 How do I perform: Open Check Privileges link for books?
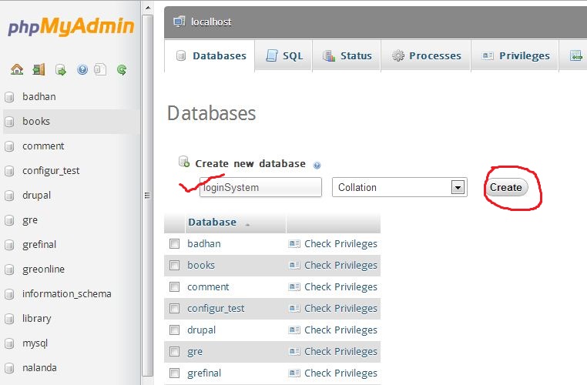click(340, 265)
